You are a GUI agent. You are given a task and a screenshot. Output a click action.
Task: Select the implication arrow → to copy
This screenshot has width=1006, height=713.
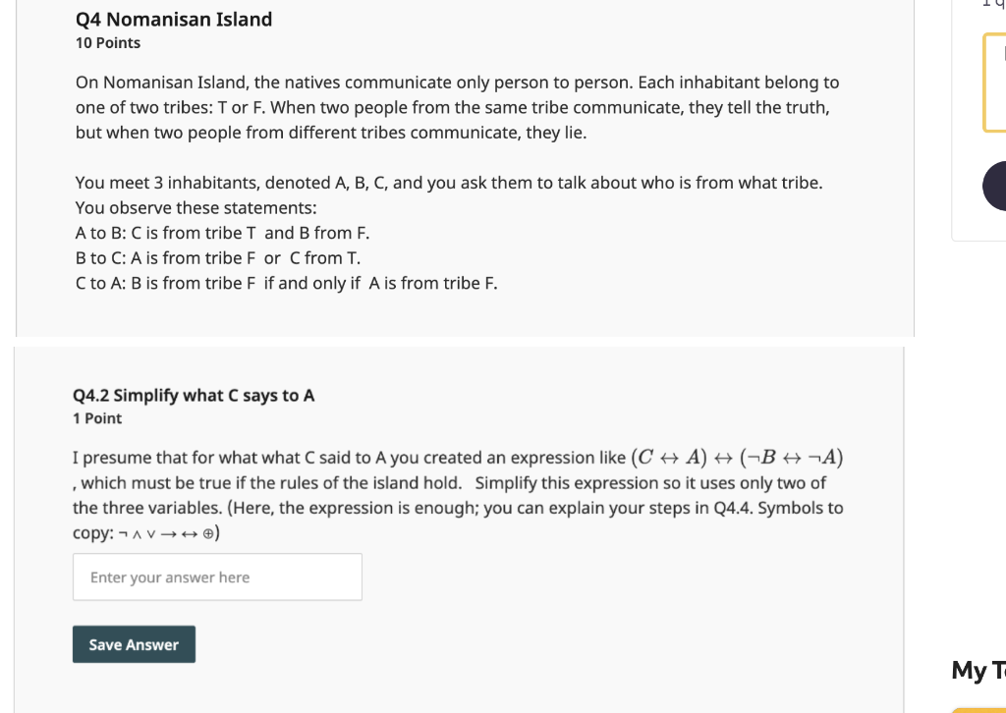tap(170, 533)
